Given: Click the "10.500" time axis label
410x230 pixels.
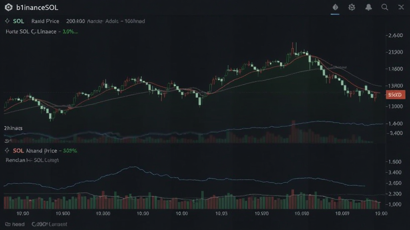Looking at the screenshot, I should click(x=63, y=213).
